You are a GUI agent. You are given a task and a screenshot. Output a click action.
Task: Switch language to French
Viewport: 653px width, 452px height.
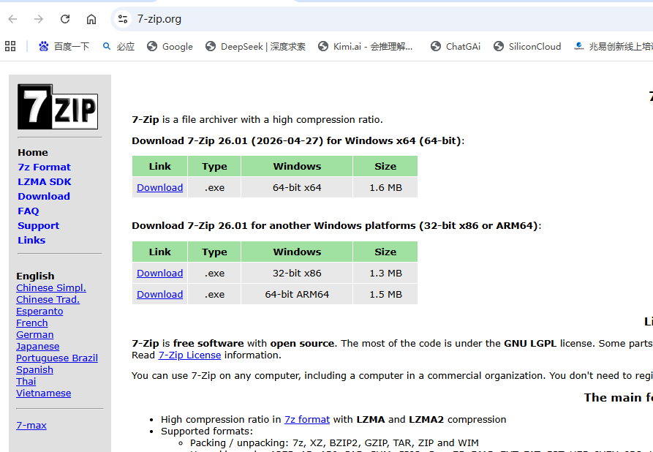point(32,323)
